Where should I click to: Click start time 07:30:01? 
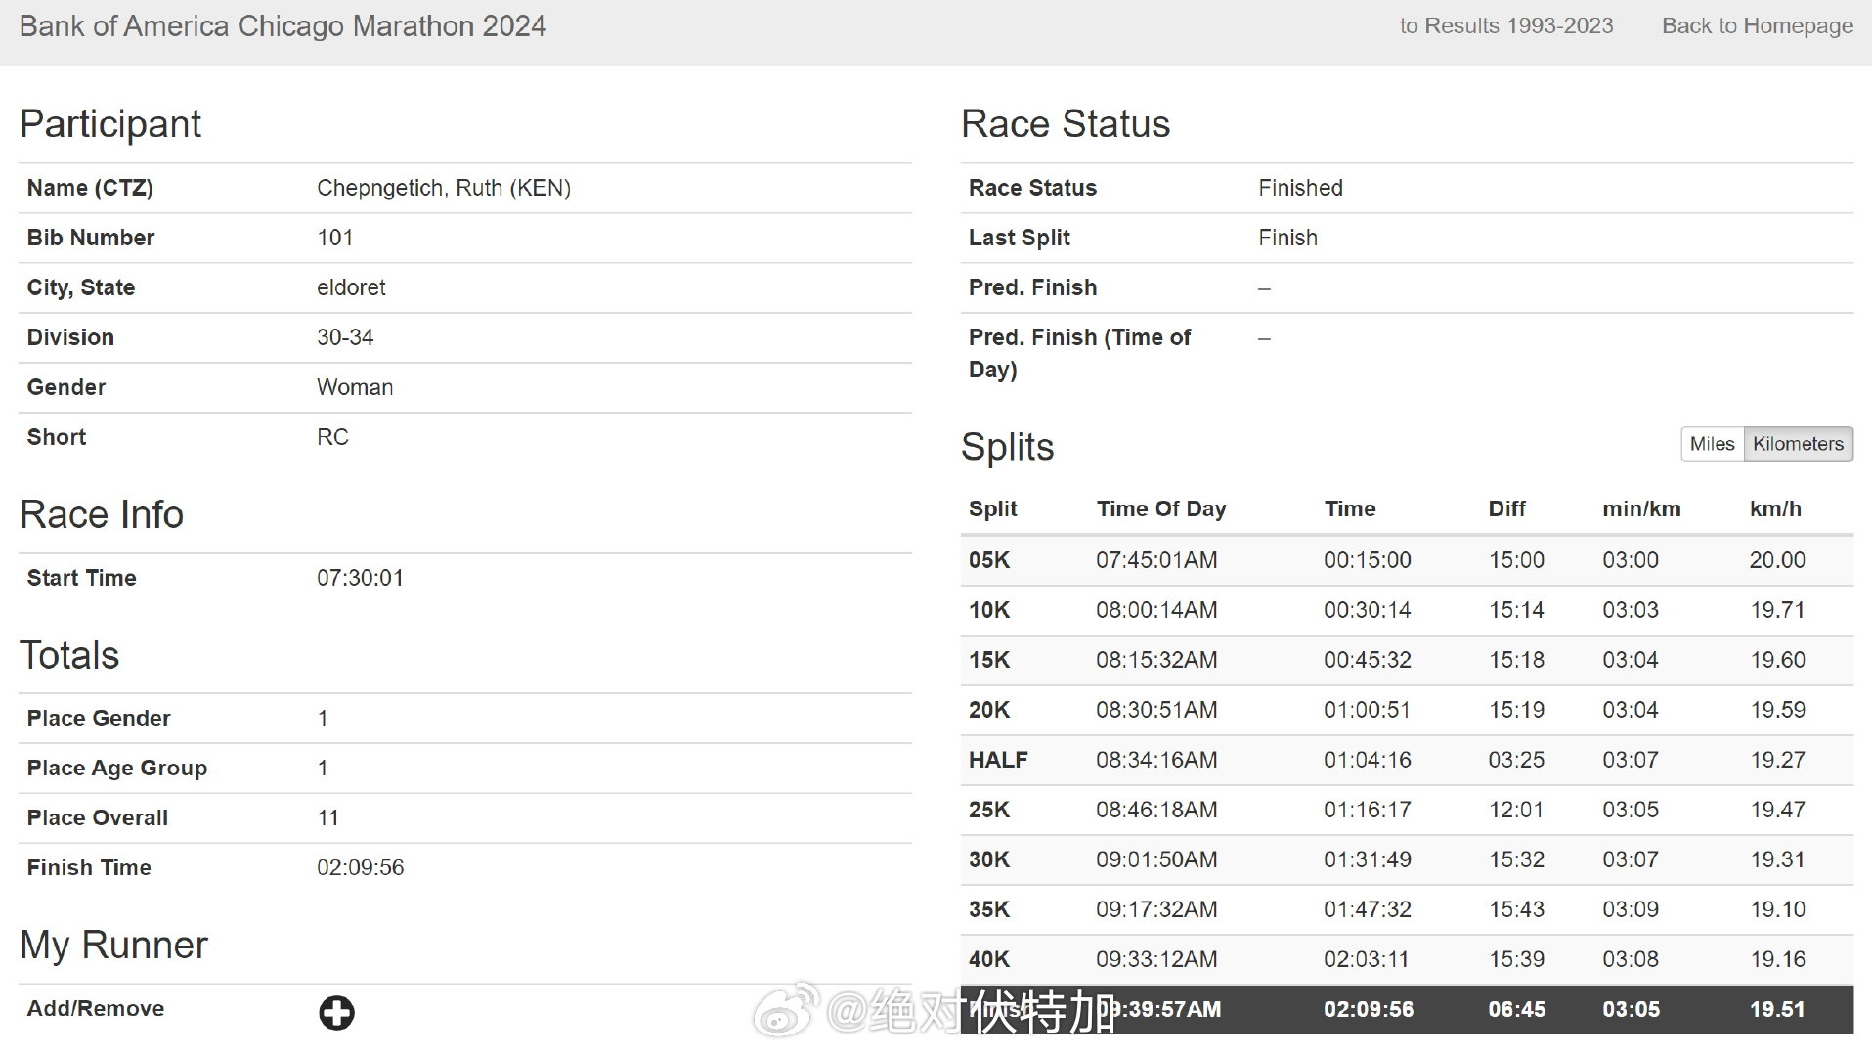click(360, 578)
